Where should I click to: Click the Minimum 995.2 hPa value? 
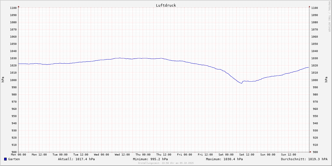point(150,159)
